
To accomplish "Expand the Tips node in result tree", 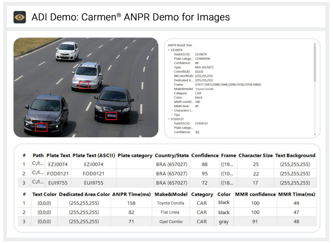I will point(171,115).
